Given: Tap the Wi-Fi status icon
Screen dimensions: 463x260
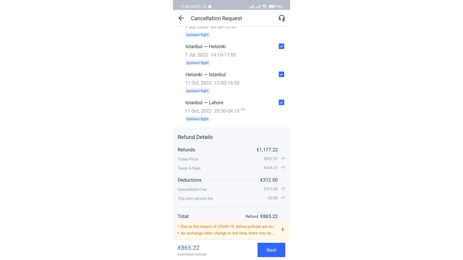Looking at the screenshot, I should coord(265,6).
